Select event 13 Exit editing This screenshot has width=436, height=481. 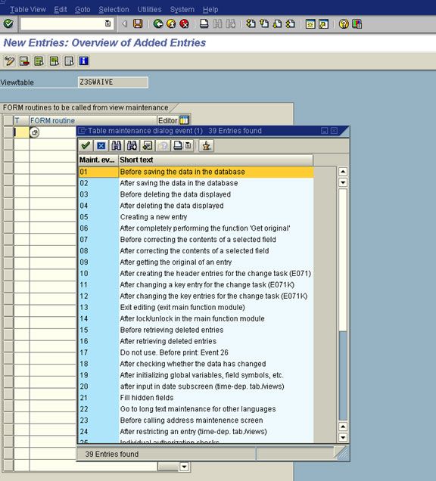click(x=196, y=307)
